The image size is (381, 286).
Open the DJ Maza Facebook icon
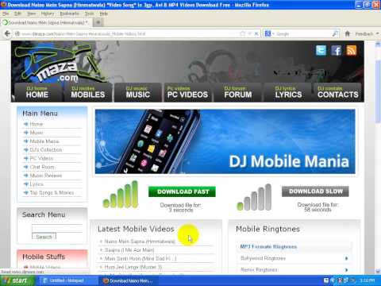coord(336,50)
